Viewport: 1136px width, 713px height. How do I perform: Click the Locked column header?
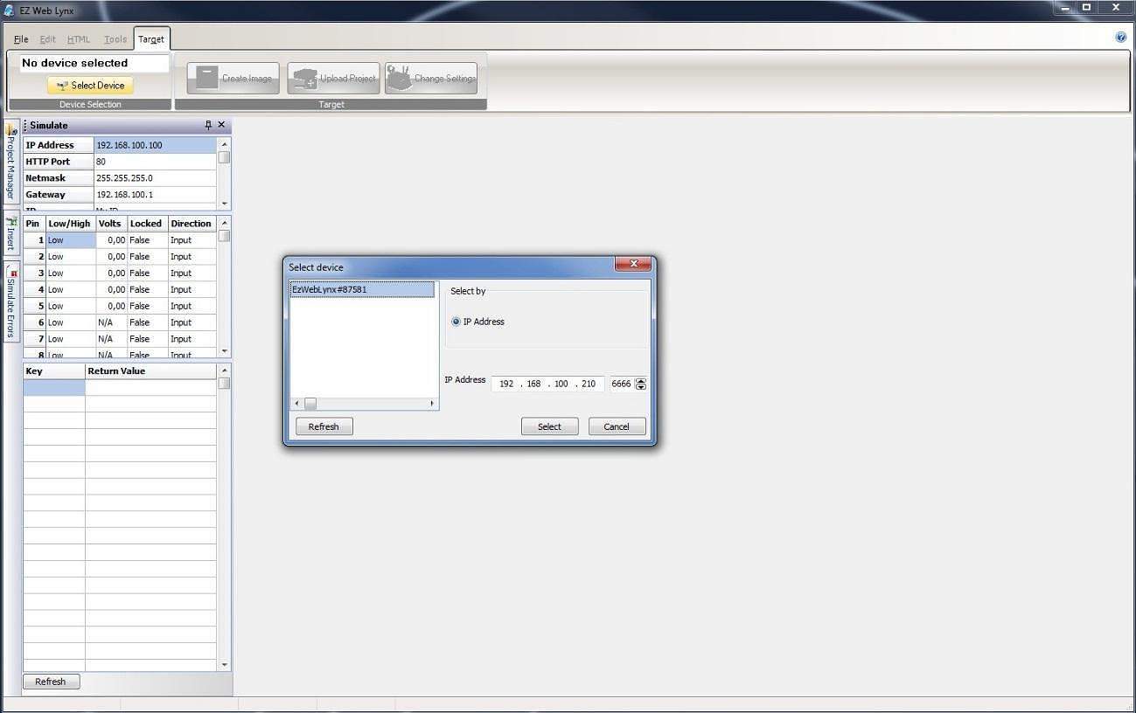[146, 224]
